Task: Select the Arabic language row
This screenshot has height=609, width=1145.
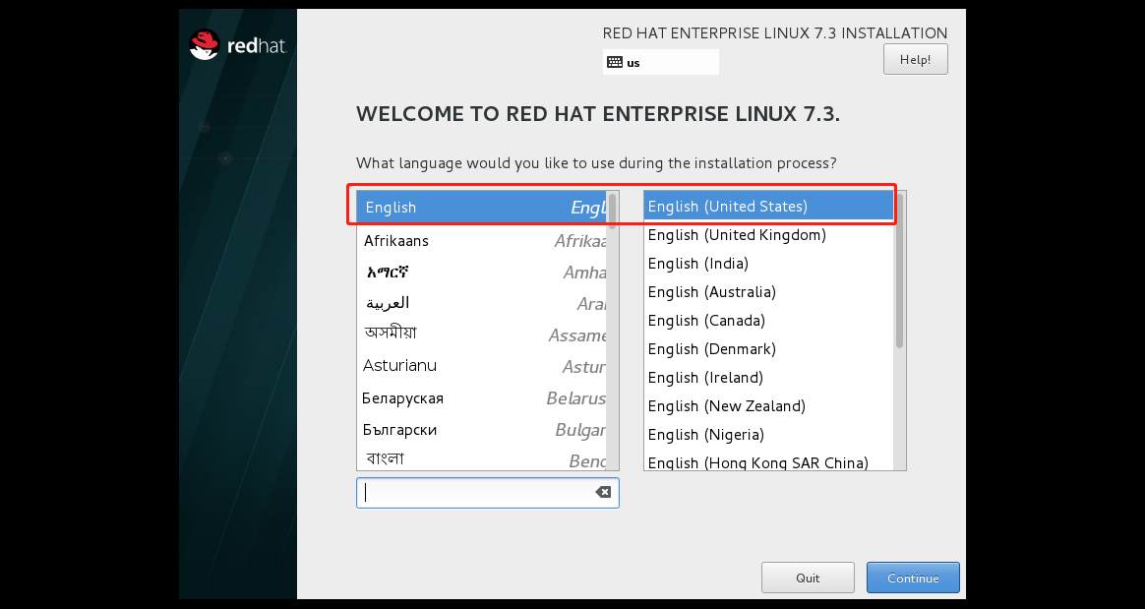Action: click(481, 303)
